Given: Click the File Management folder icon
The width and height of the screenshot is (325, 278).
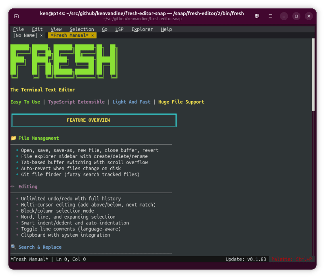Looking at the screenshot, I should (x=13, y=138).
